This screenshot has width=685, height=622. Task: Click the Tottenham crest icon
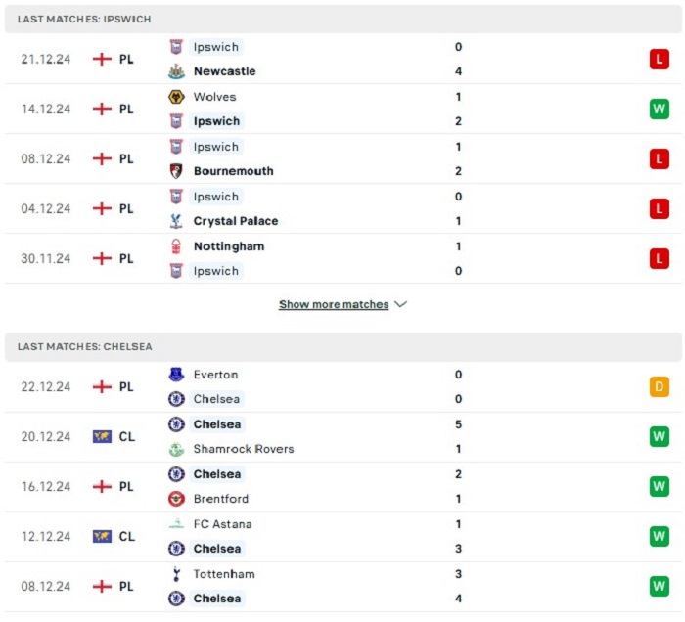pos(176,574)
